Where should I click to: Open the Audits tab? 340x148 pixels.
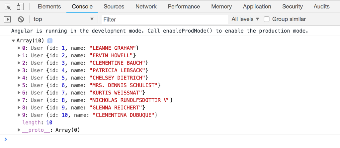point(321,7)
